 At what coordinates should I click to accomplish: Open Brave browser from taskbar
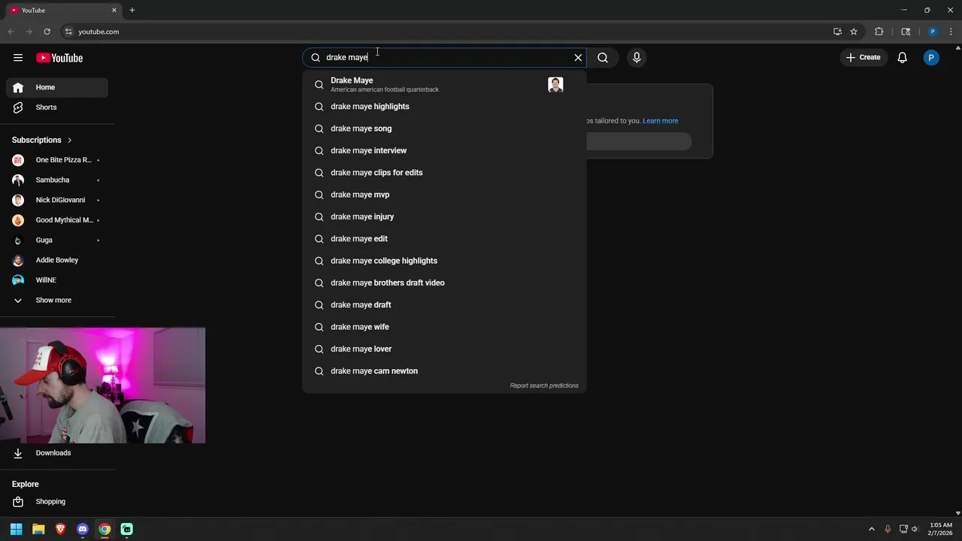(x=61, y=529)
